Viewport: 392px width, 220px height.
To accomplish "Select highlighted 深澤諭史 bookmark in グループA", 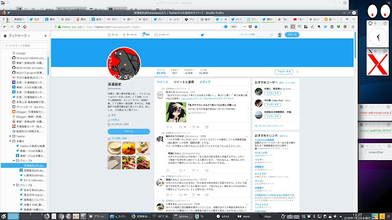I will pos(24,166).
